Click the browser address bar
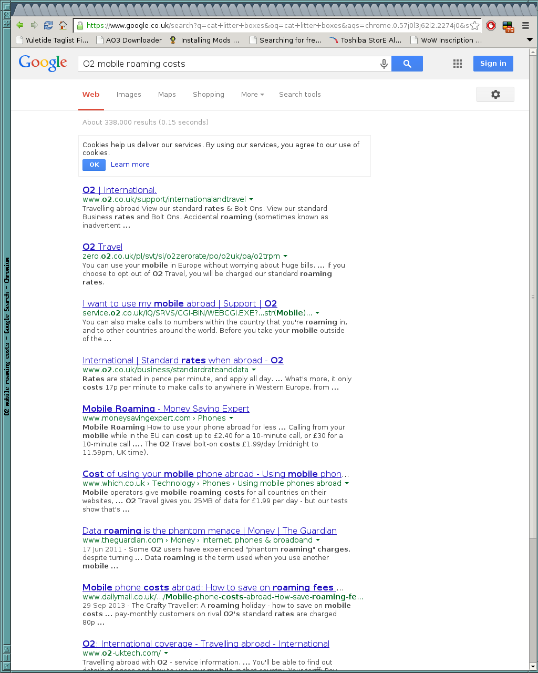The width and height of the screenshot is (538, 673). [x=277, y=25]
